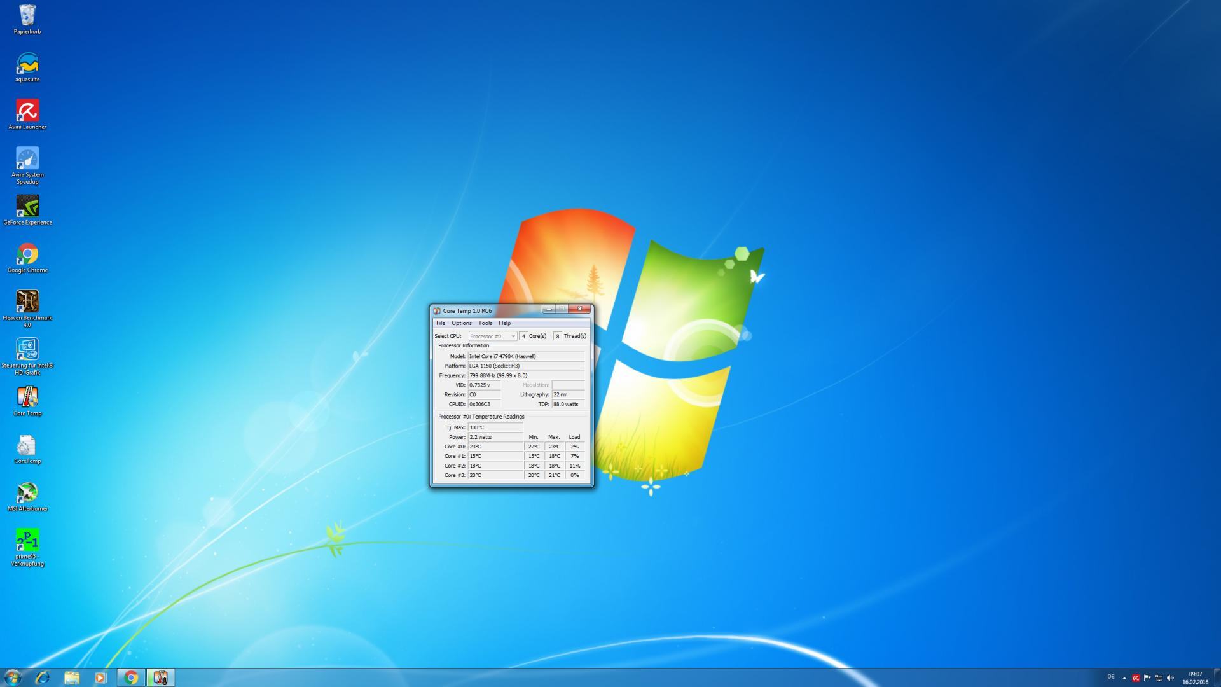Select the Intel HD-Grafik control shortcut
Screen dimensions: 1221x687
27,357
